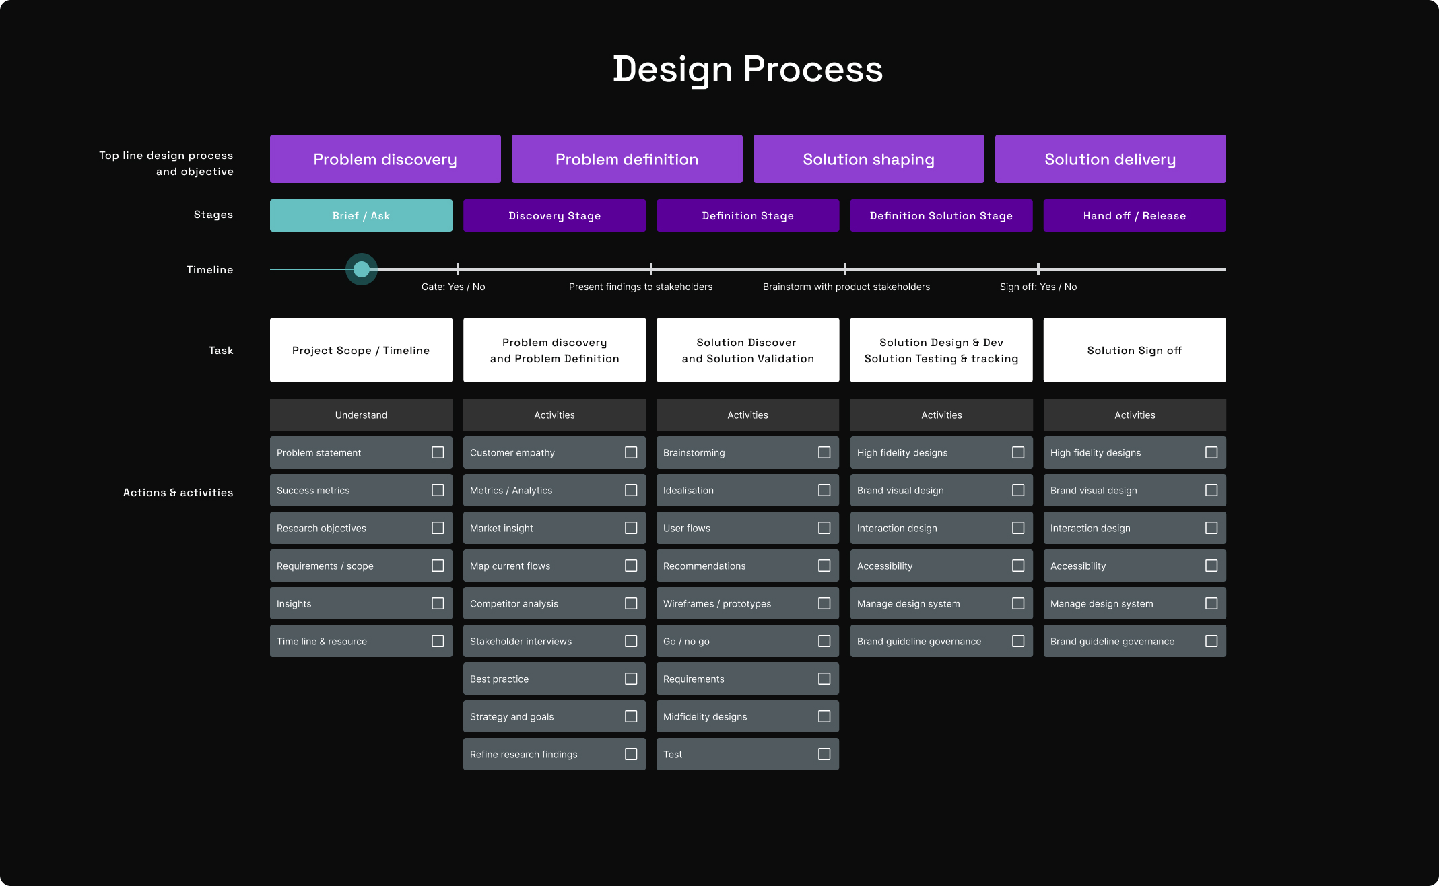This screenshot has height=886, width=1439.
Task: Check the Research objectives box
Action: pos(438,528)
